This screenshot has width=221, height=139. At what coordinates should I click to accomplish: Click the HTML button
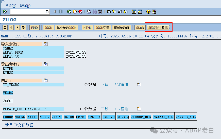(x=87, y=28)
